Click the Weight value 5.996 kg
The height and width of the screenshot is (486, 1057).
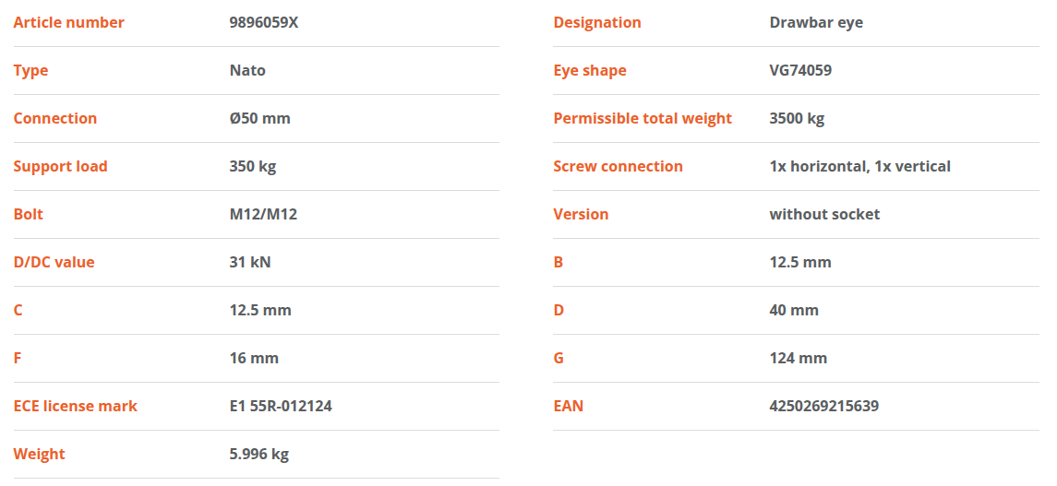pos(258,455)
